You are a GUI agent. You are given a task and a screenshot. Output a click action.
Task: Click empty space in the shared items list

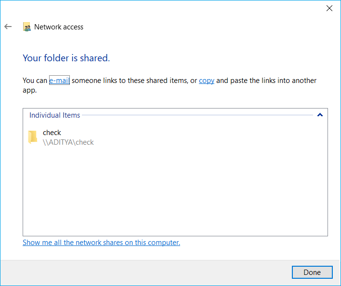tap(173, 193)
